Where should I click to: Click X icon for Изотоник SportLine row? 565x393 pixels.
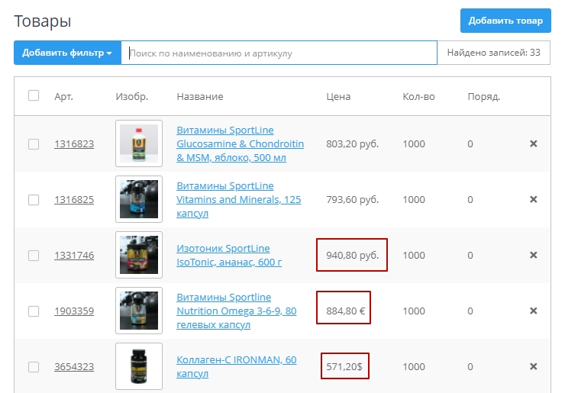534,255
